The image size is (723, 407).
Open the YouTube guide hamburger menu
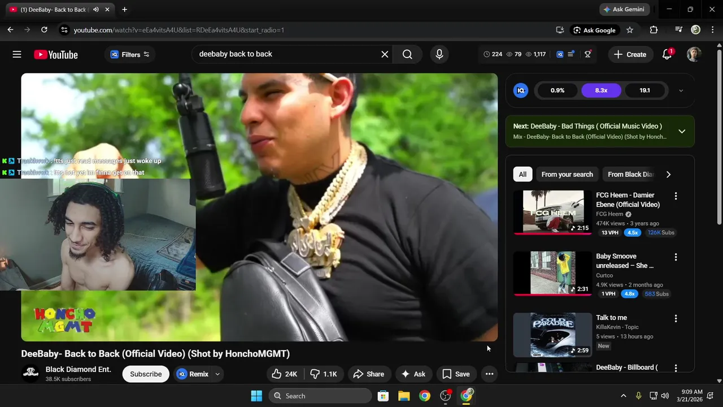pyautogui.click(x=17, y=54)
